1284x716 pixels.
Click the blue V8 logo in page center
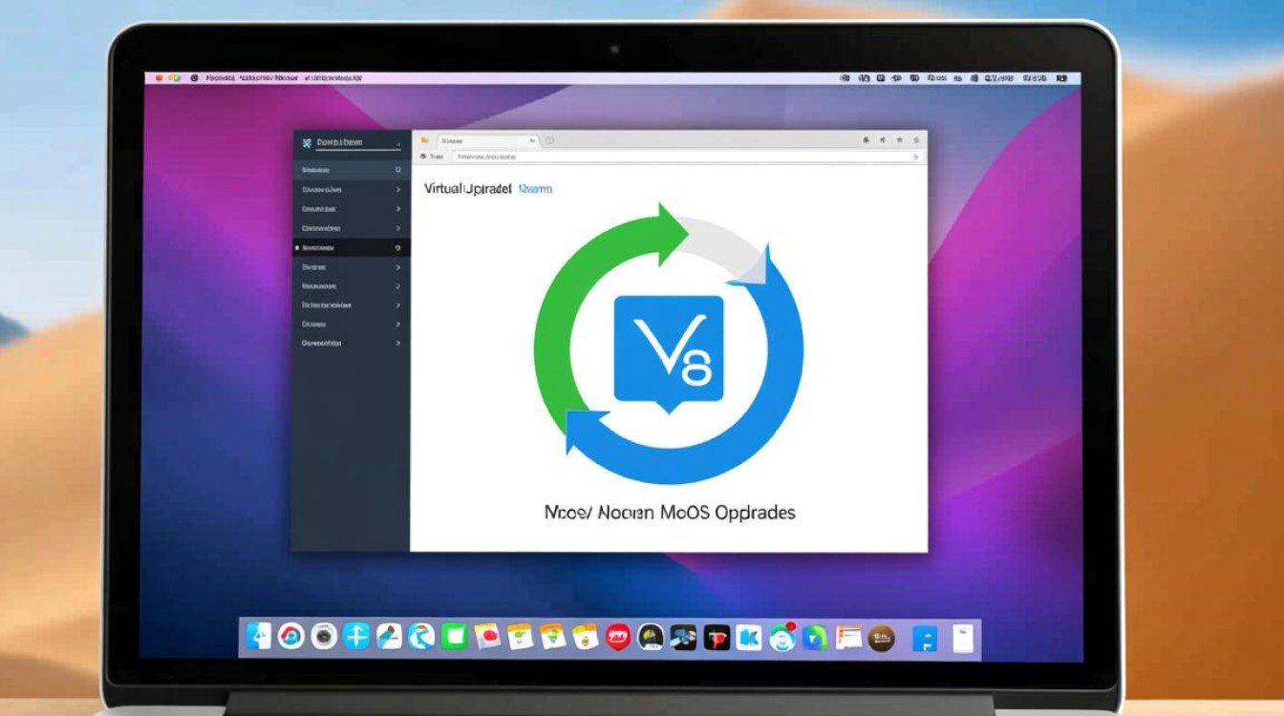click(x=668, y=348)
